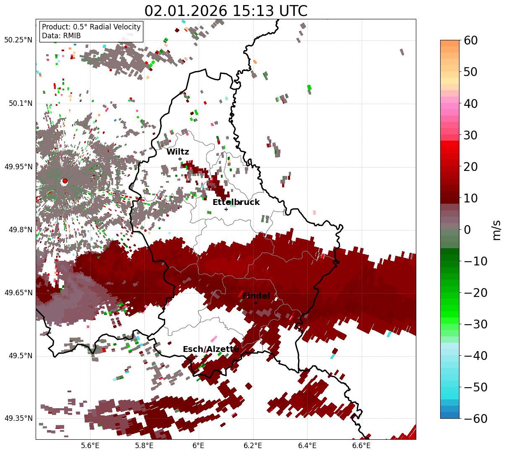The width and height of the screenshot is (506, 454).
Task: Click the colorbar value −20
Action: (475, 293)
